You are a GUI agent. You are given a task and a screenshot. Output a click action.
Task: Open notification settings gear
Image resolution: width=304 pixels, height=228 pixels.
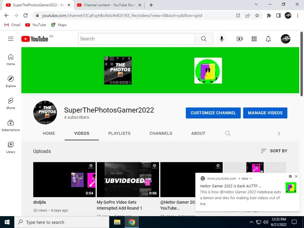(x=290, y=176)
